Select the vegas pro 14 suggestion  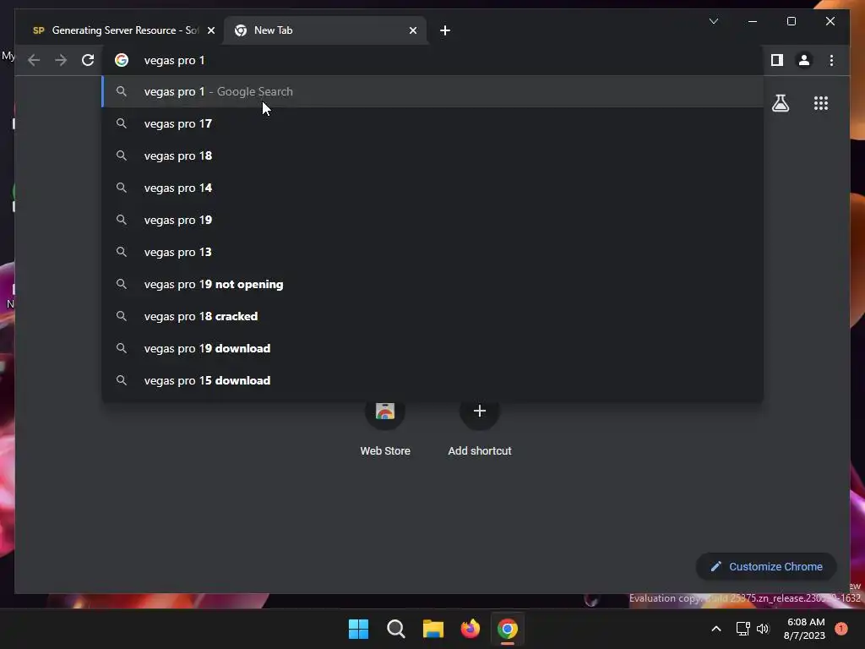(433, 188)
